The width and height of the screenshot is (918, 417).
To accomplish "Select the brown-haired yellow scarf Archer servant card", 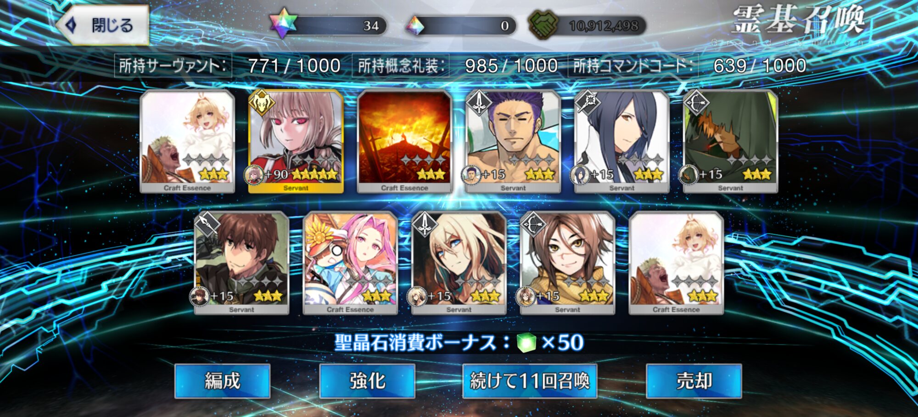I will (567, 263).
